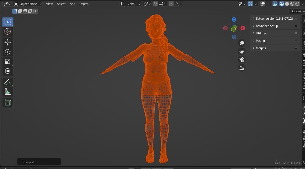Viewport: 305px width, 169px height.
Task: Select the Rotate tool
Action: pos(8,52)
